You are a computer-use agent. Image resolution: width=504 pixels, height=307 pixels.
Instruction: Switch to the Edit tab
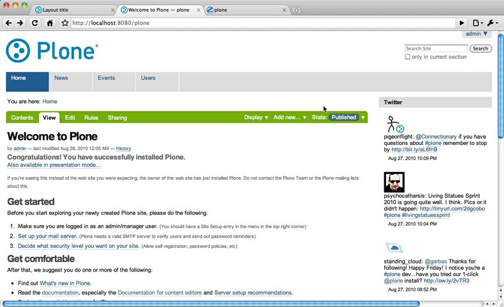click(x=70, y=117)
